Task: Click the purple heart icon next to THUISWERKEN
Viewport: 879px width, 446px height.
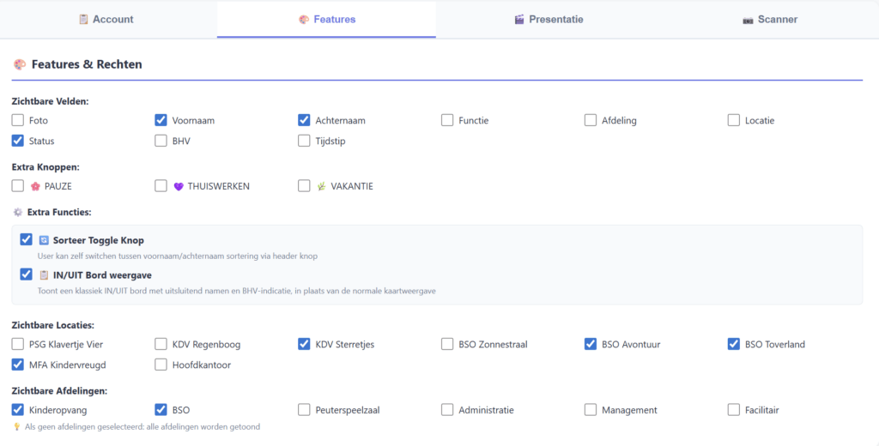Action: point(179,187)
